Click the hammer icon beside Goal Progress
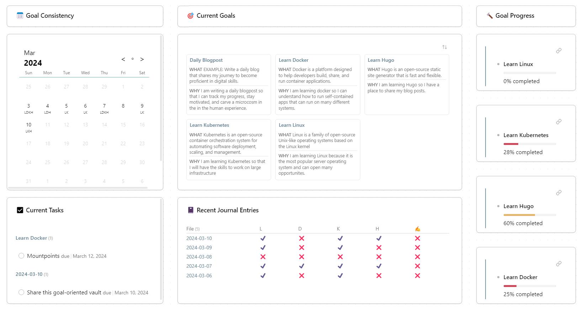 coord(489,16)
